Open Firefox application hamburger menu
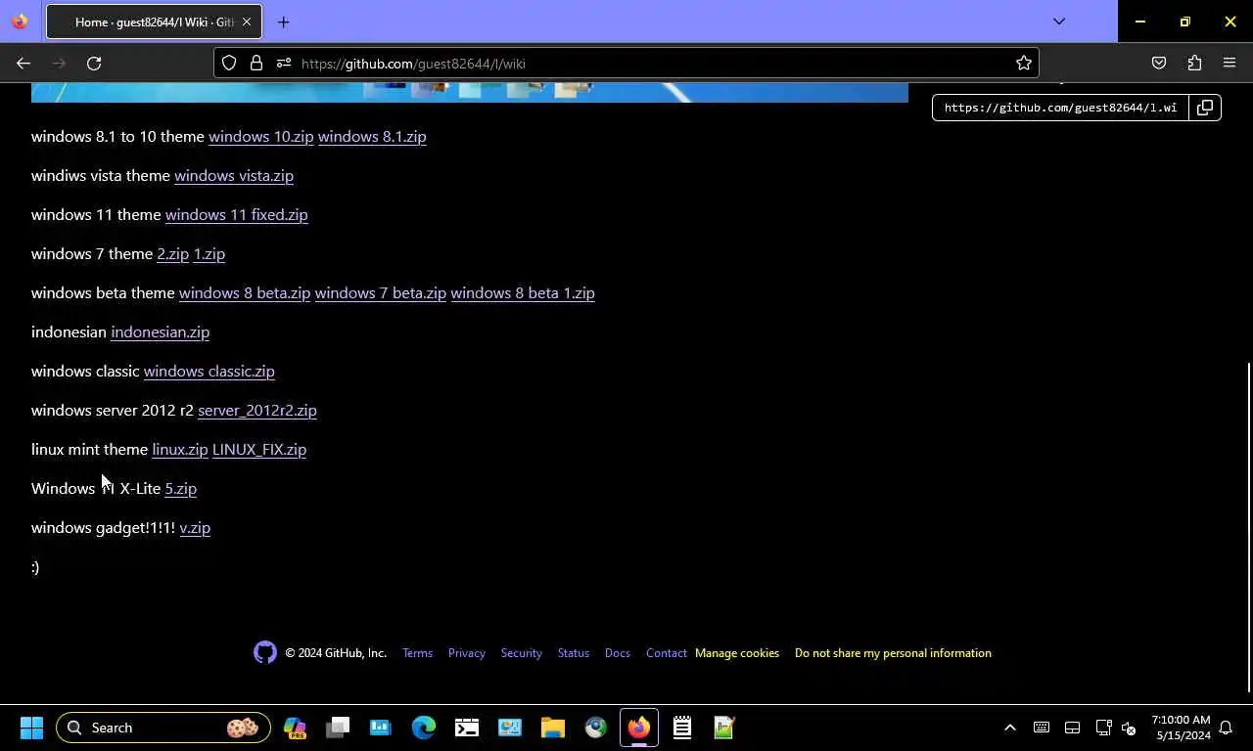Screen dimensions: 1253x751 (x=1230, y=63)
